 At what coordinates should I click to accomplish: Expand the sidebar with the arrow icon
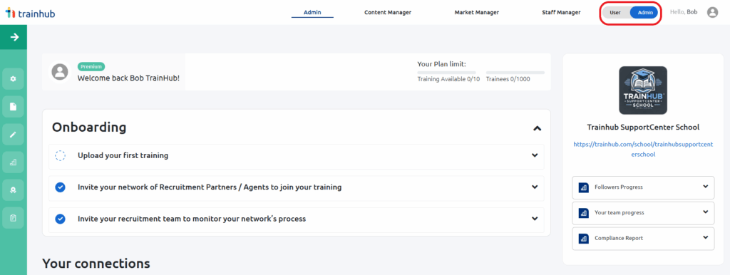(14, 37)
